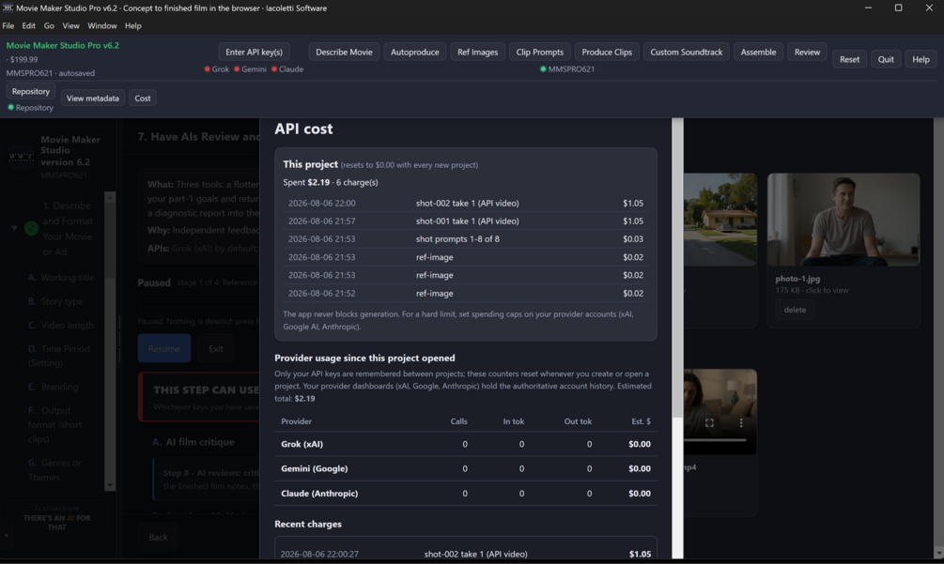This screenshot has width=944, height=564.
Task: Click the red Gemini status dot
Action: (x=237, y=69)
